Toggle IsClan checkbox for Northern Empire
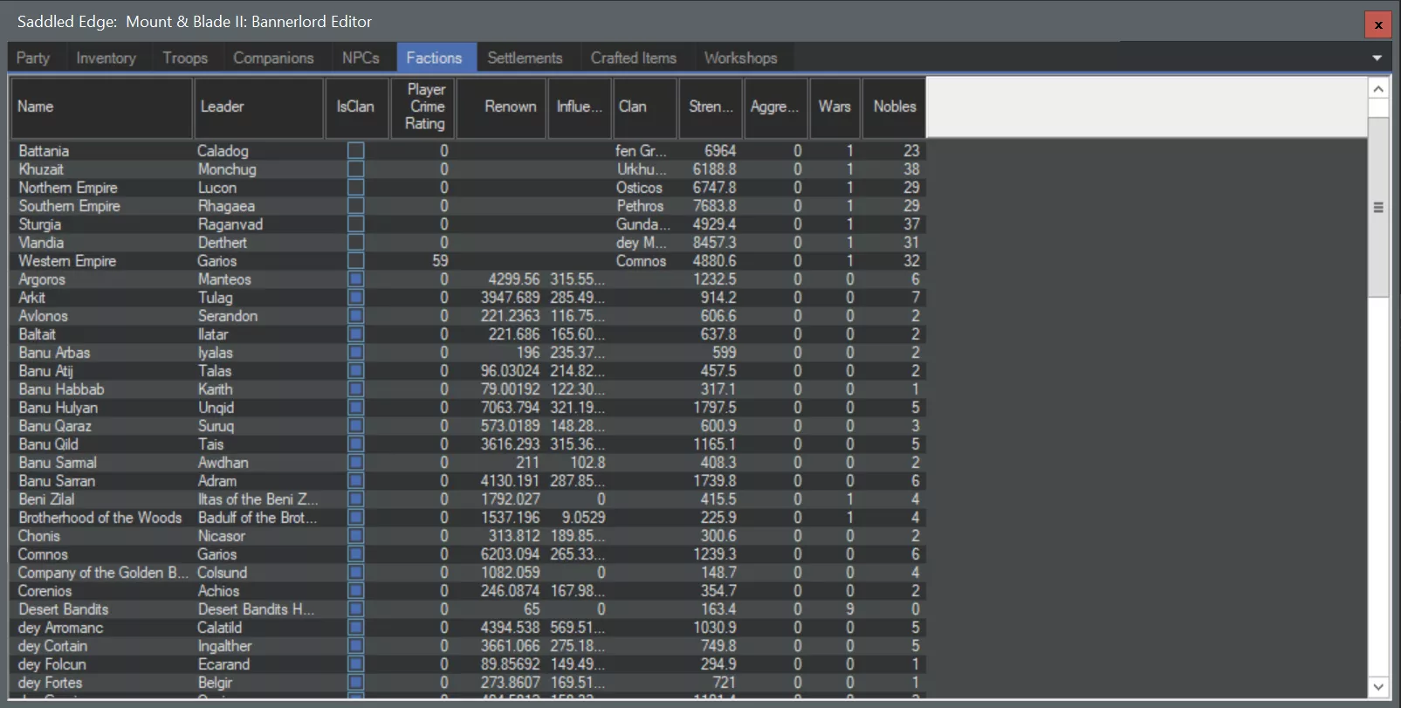The image size is (1401, 708). point(355,188)
